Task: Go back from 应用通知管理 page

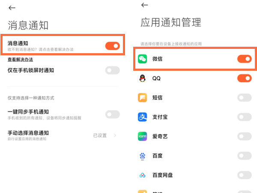Action: tap(144, 5)
